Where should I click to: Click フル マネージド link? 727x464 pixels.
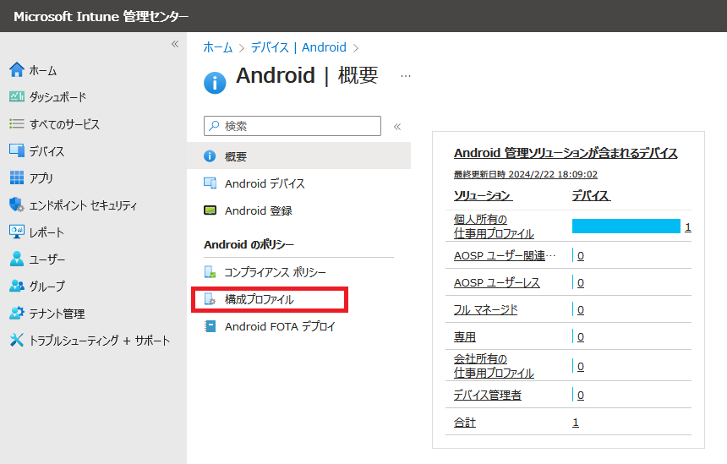click(485, 309)
